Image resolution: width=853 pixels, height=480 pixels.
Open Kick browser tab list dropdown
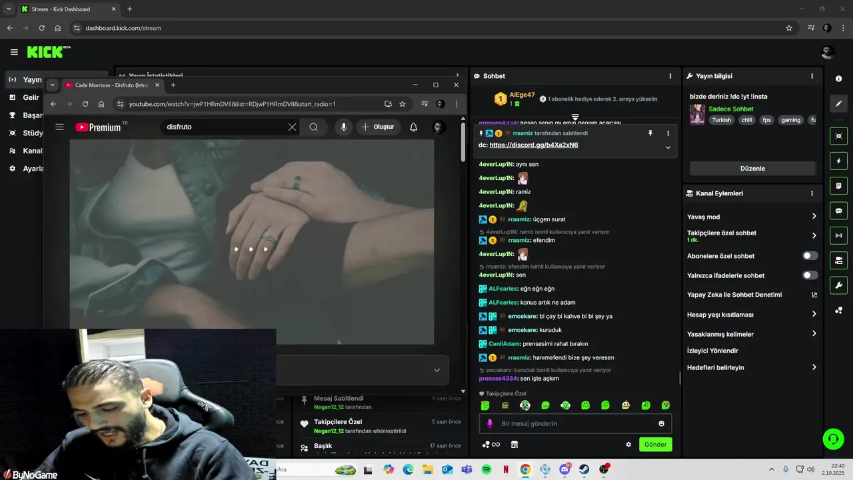coord(9,9)
